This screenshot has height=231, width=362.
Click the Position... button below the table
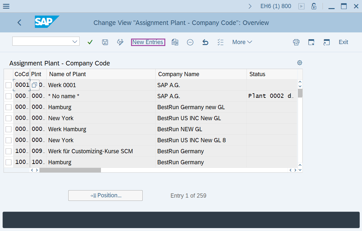point(105,195)
